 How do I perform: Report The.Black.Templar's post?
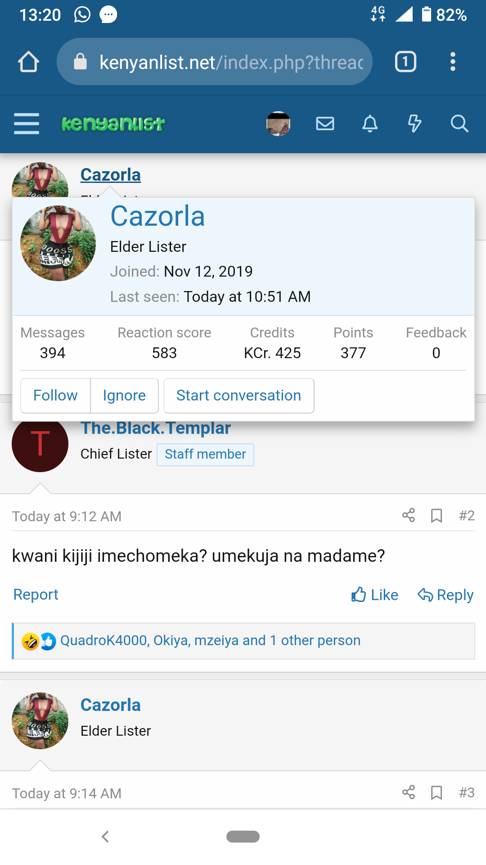(36, 595)
